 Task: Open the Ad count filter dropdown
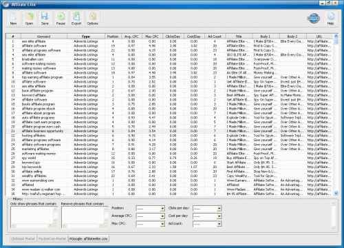coord(219,224)
